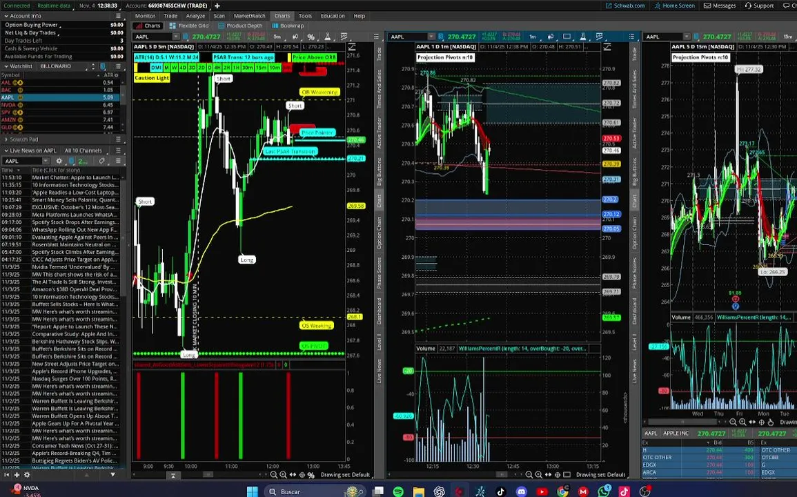Screen dimensions: 797x497
Task: Go to Home Screen
Action: point(674,6)
